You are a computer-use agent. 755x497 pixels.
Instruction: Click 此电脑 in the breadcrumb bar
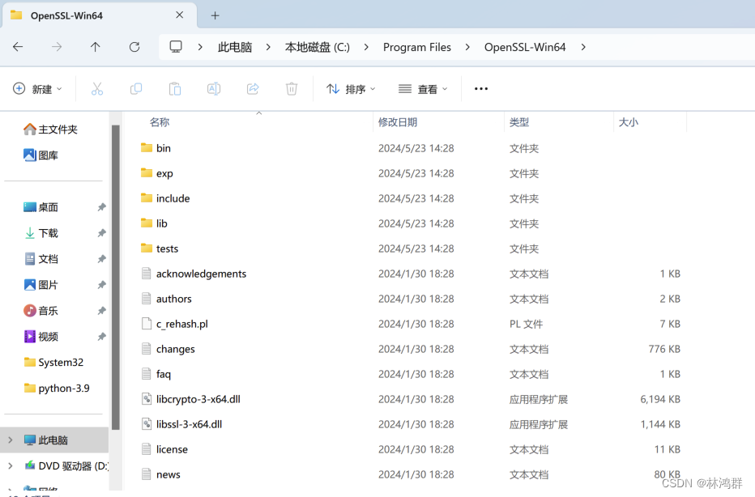click(234, 47)
